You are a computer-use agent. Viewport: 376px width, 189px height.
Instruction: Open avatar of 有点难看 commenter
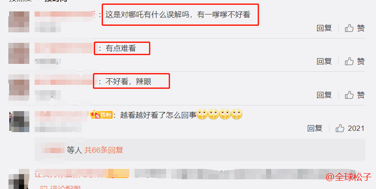point(19,53)
